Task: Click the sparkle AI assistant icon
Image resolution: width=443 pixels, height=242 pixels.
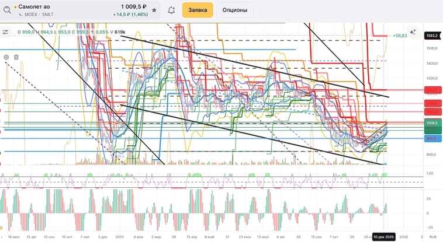Action: [x=413, y=32]
